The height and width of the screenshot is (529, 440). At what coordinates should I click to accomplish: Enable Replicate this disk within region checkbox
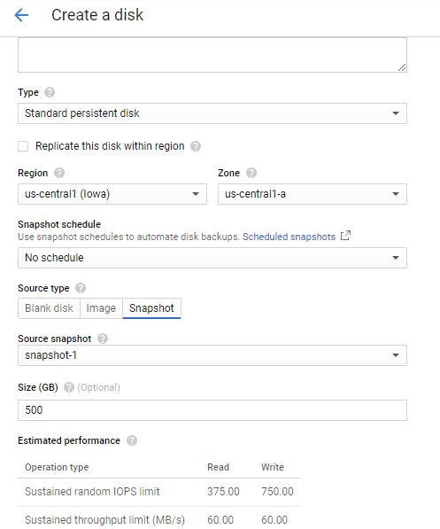(23, 146)
